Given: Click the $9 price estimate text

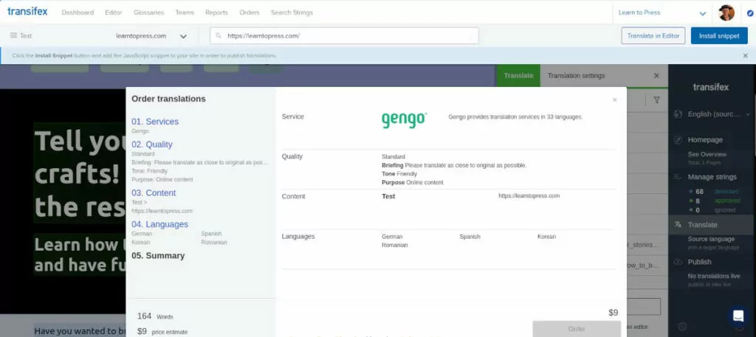Looking at the screenshot, I should (162, 331).
